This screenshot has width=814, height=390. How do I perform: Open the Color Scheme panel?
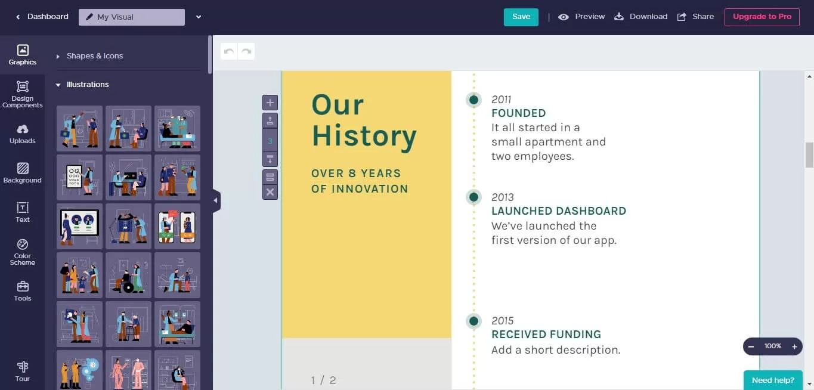click(22, 252)
